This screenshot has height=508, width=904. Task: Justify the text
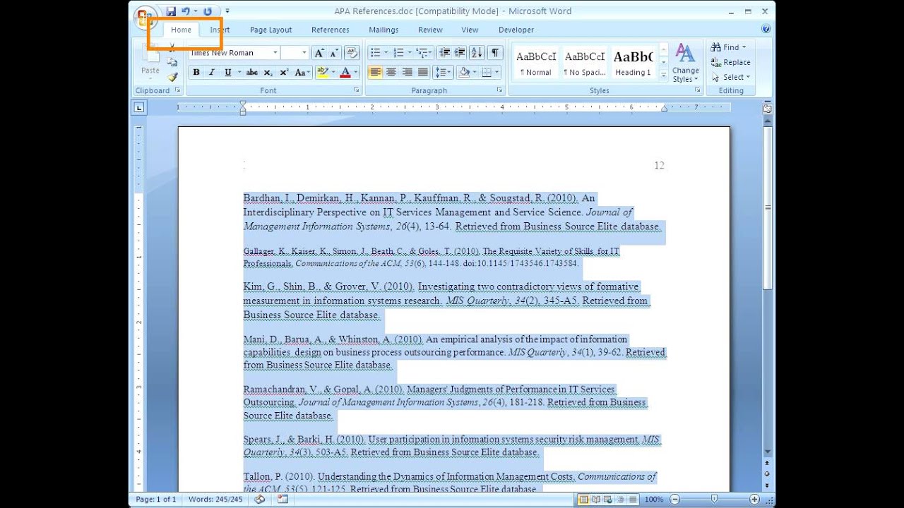[422, 73]
